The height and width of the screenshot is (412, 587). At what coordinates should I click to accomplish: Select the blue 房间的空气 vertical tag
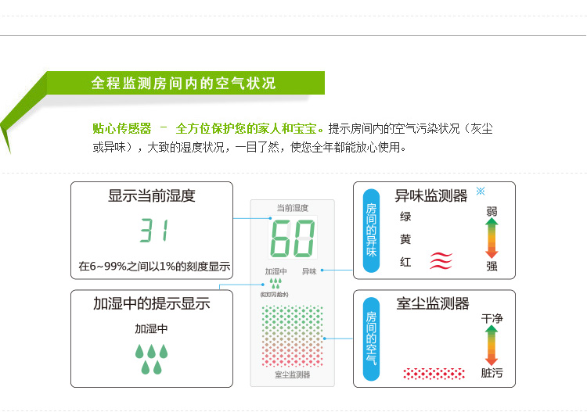pos(371,339)
